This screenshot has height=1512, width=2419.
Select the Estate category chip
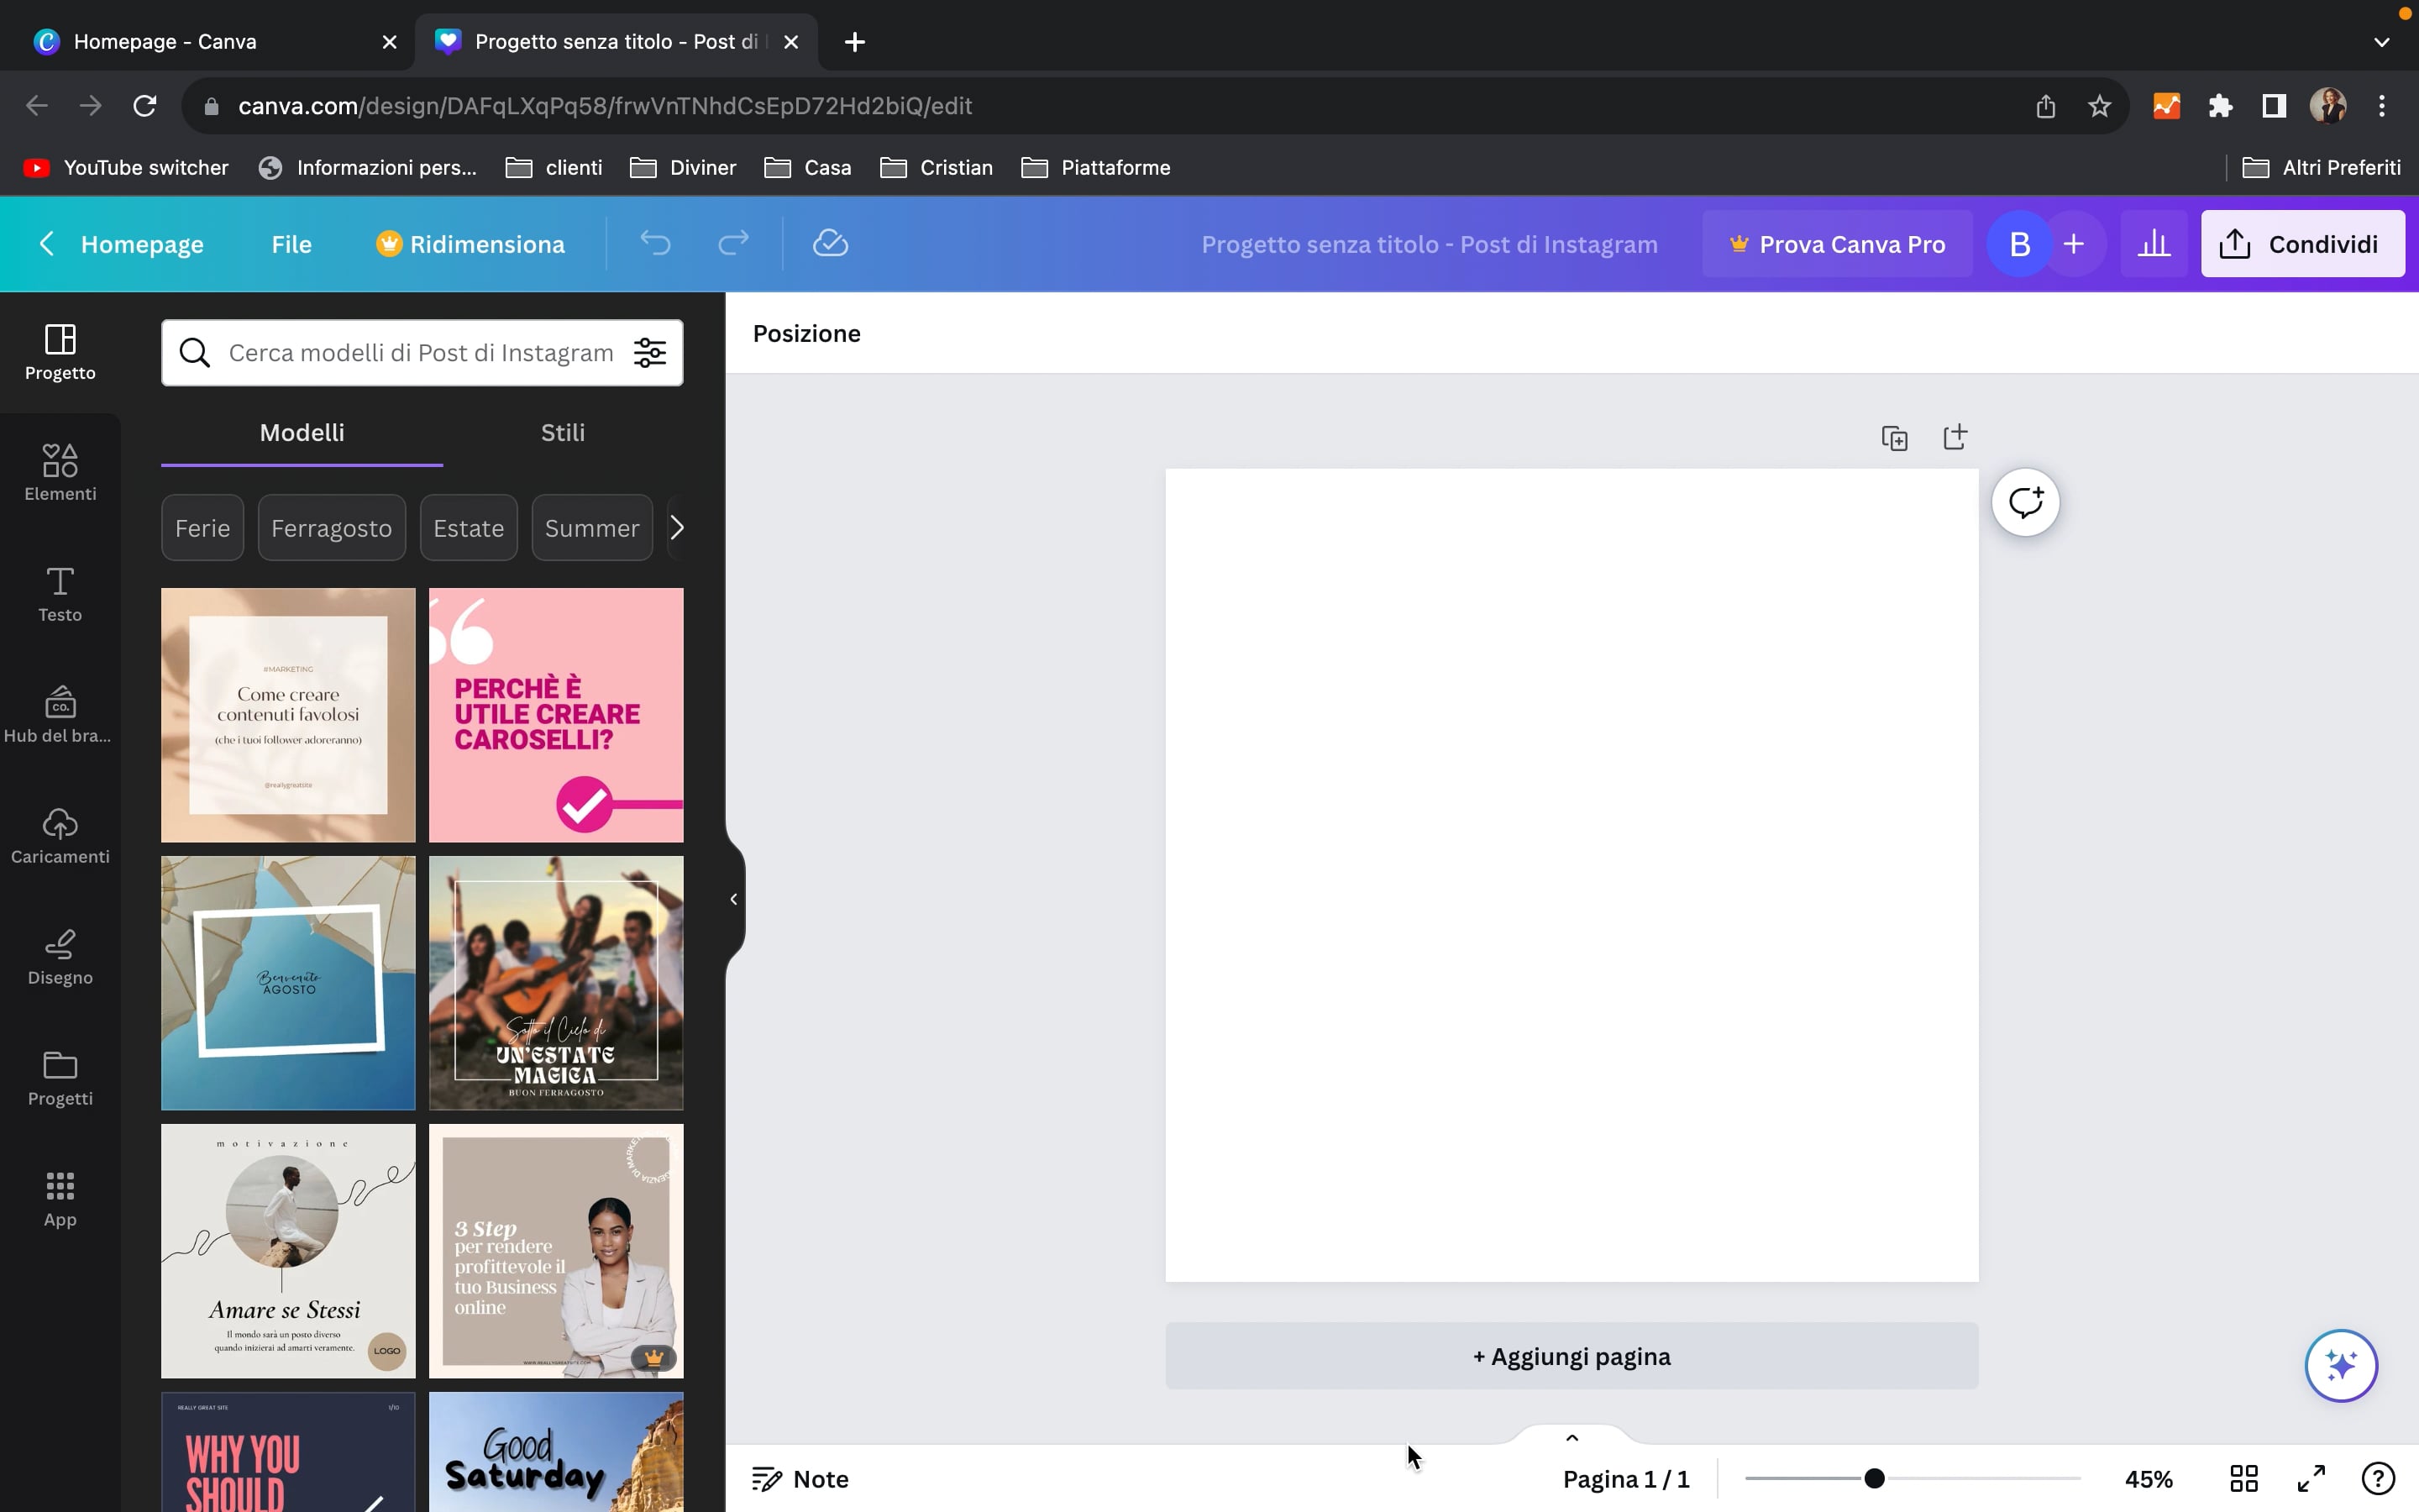click(x=469, y=527)
